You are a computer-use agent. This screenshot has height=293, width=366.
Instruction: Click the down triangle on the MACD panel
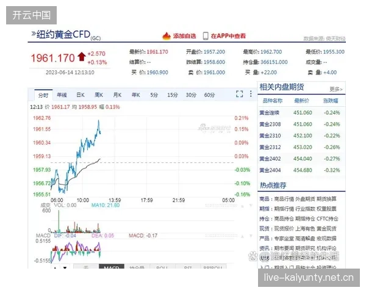(251, 236)
